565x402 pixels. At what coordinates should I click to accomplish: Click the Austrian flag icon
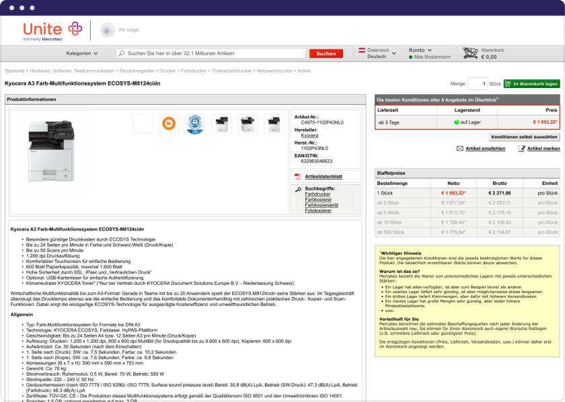coord(361,50)
